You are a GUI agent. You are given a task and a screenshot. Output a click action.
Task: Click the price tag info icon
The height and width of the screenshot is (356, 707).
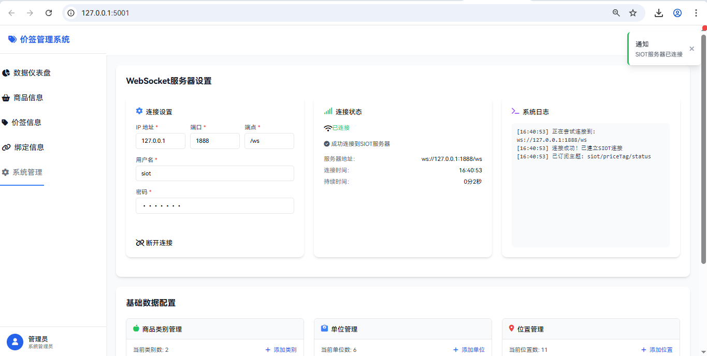(x=5, y=123)
